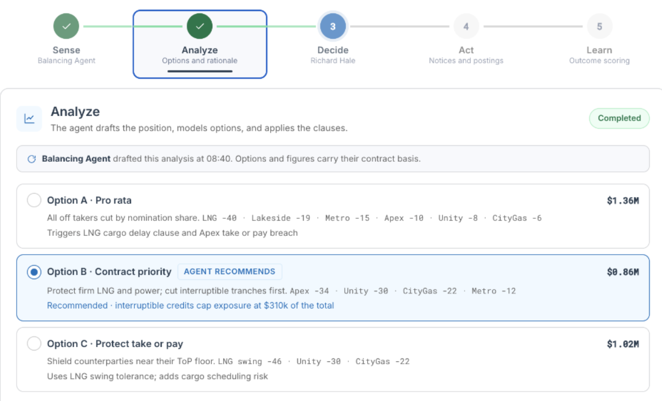Select Option A Pro rata radio button

[x=34, y=200]
